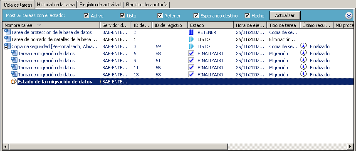Click the info result icon for job ID 9
356x151 pixels.
click(303, 60)
